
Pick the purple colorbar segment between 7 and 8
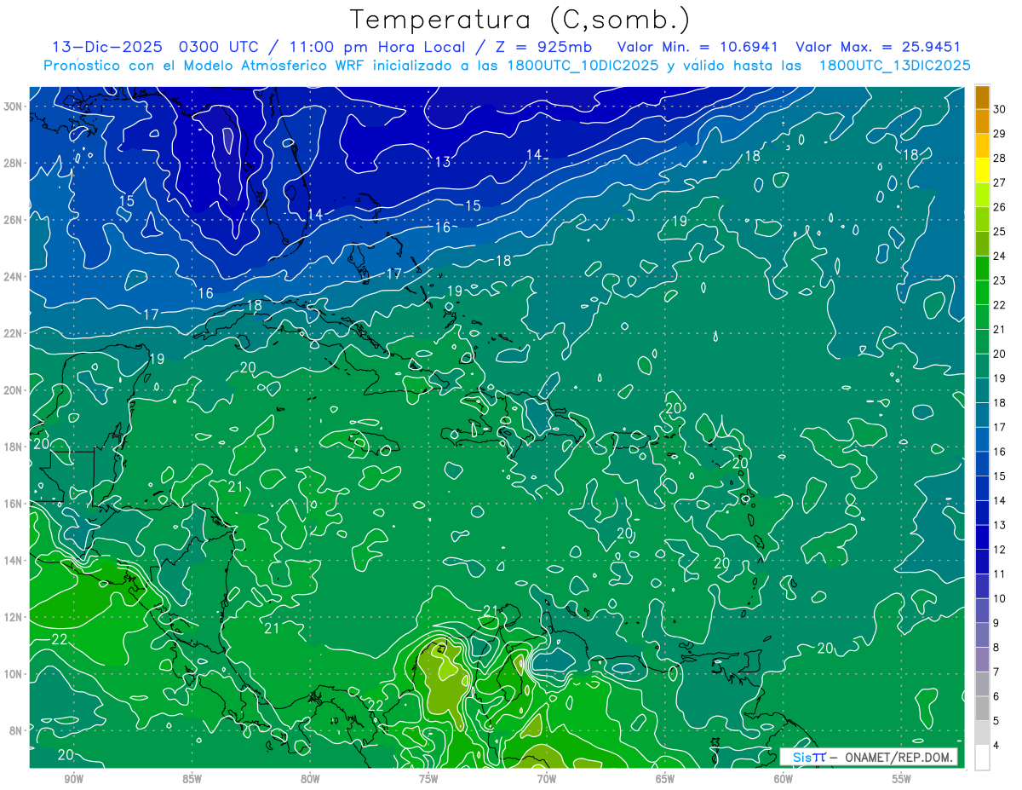983,660
